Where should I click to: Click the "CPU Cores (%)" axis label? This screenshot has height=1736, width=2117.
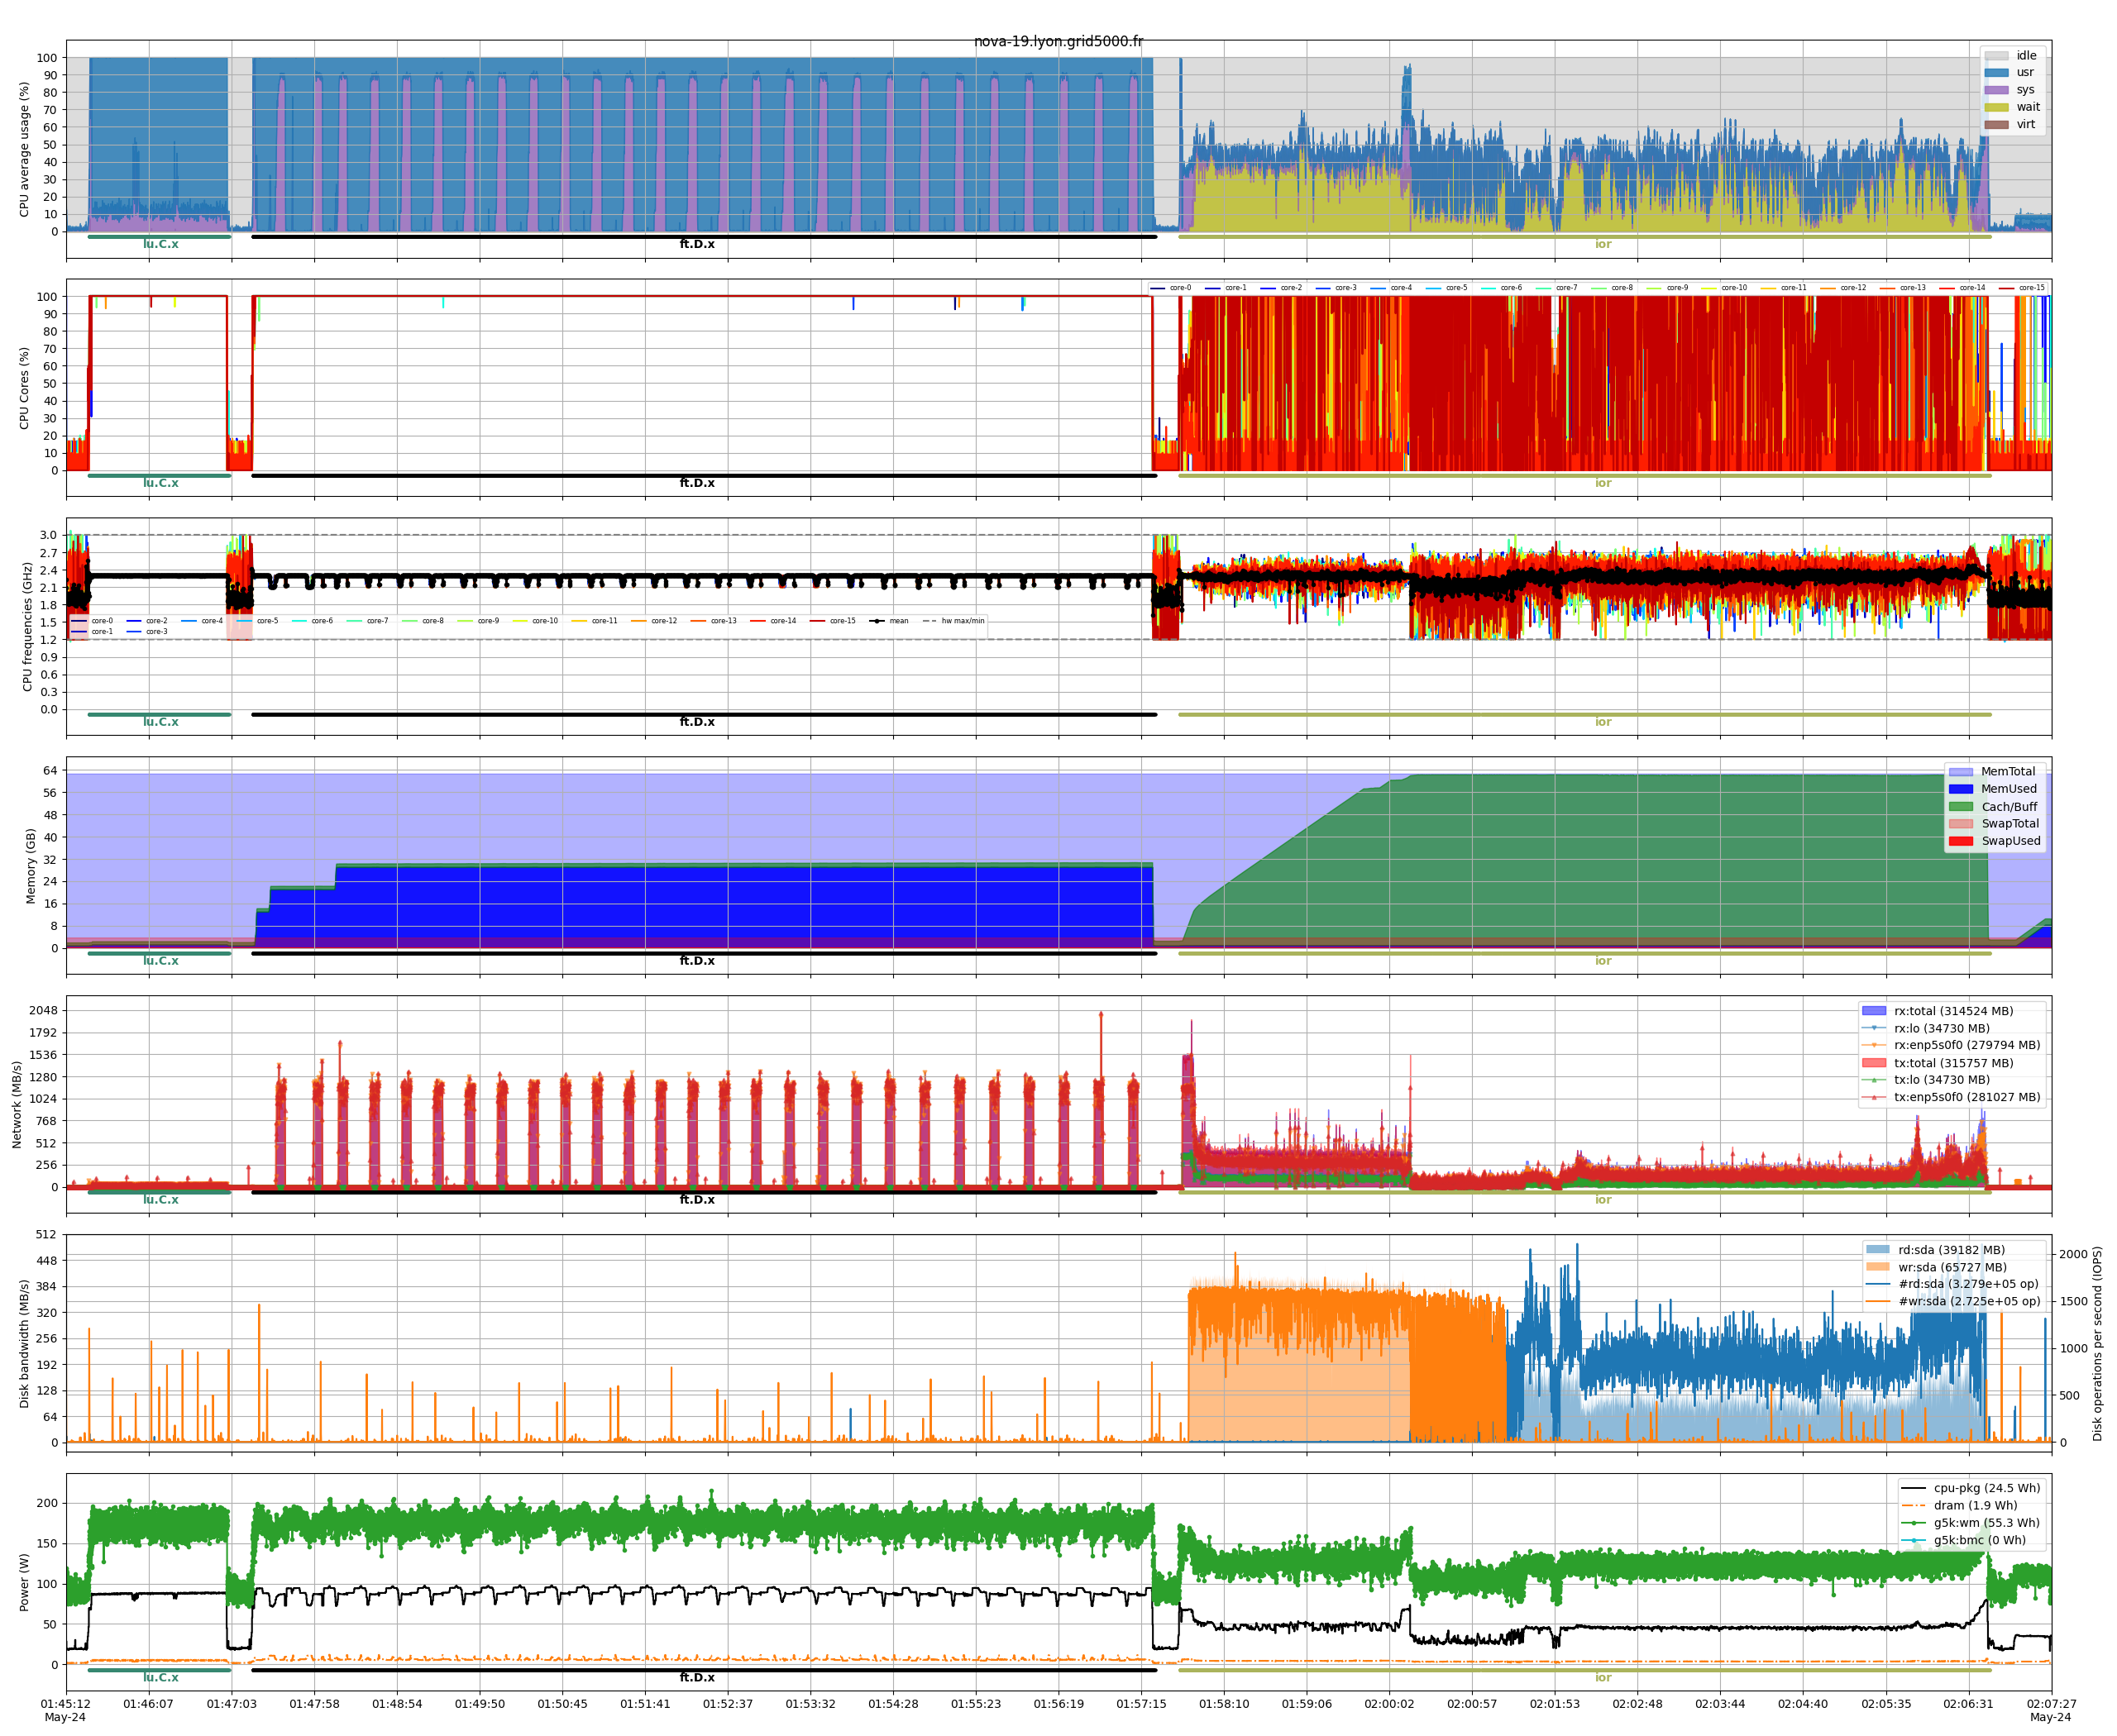(x=24, y=388)
